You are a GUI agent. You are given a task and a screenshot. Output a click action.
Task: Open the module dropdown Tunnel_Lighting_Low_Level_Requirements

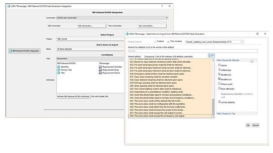(214, 42)
